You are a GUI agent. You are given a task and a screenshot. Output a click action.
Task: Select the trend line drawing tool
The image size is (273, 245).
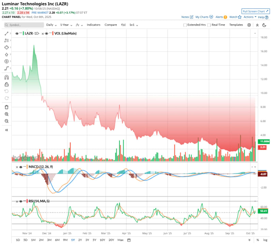(6, 33)
